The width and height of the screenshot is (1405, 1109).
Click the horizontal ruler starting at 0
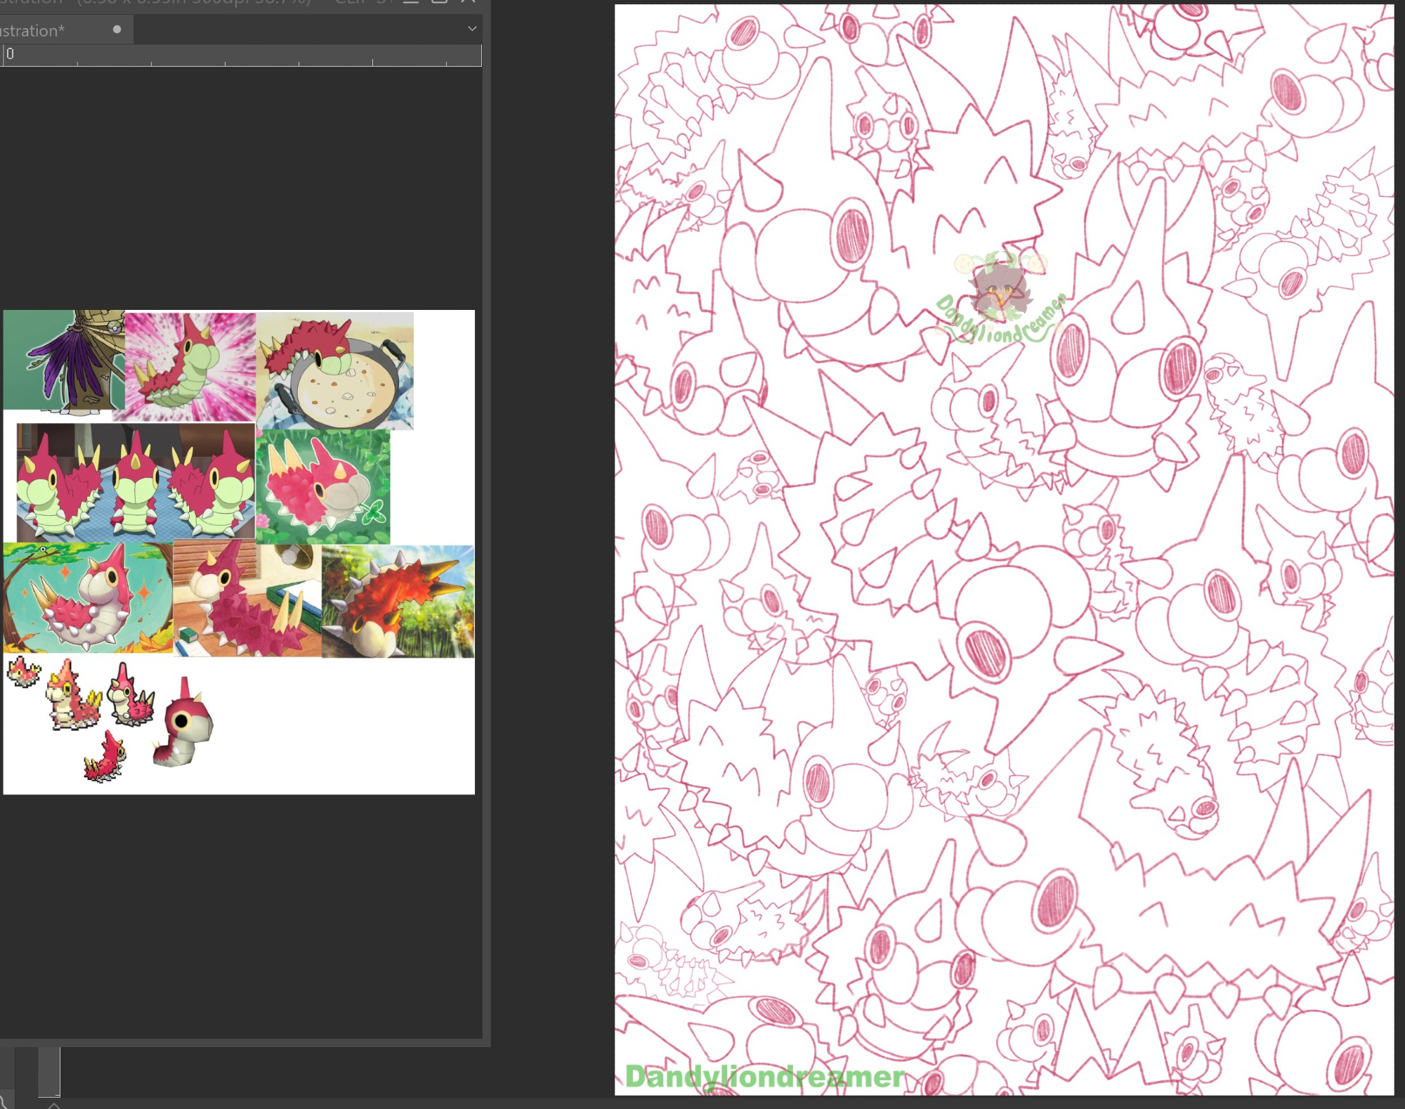pyautogui.click(x=241, y=56)
